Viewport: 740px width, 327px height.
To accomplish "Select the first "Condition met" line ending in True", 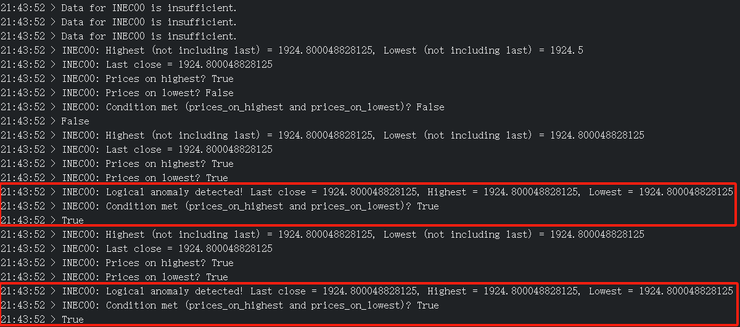I will [220, 206].
